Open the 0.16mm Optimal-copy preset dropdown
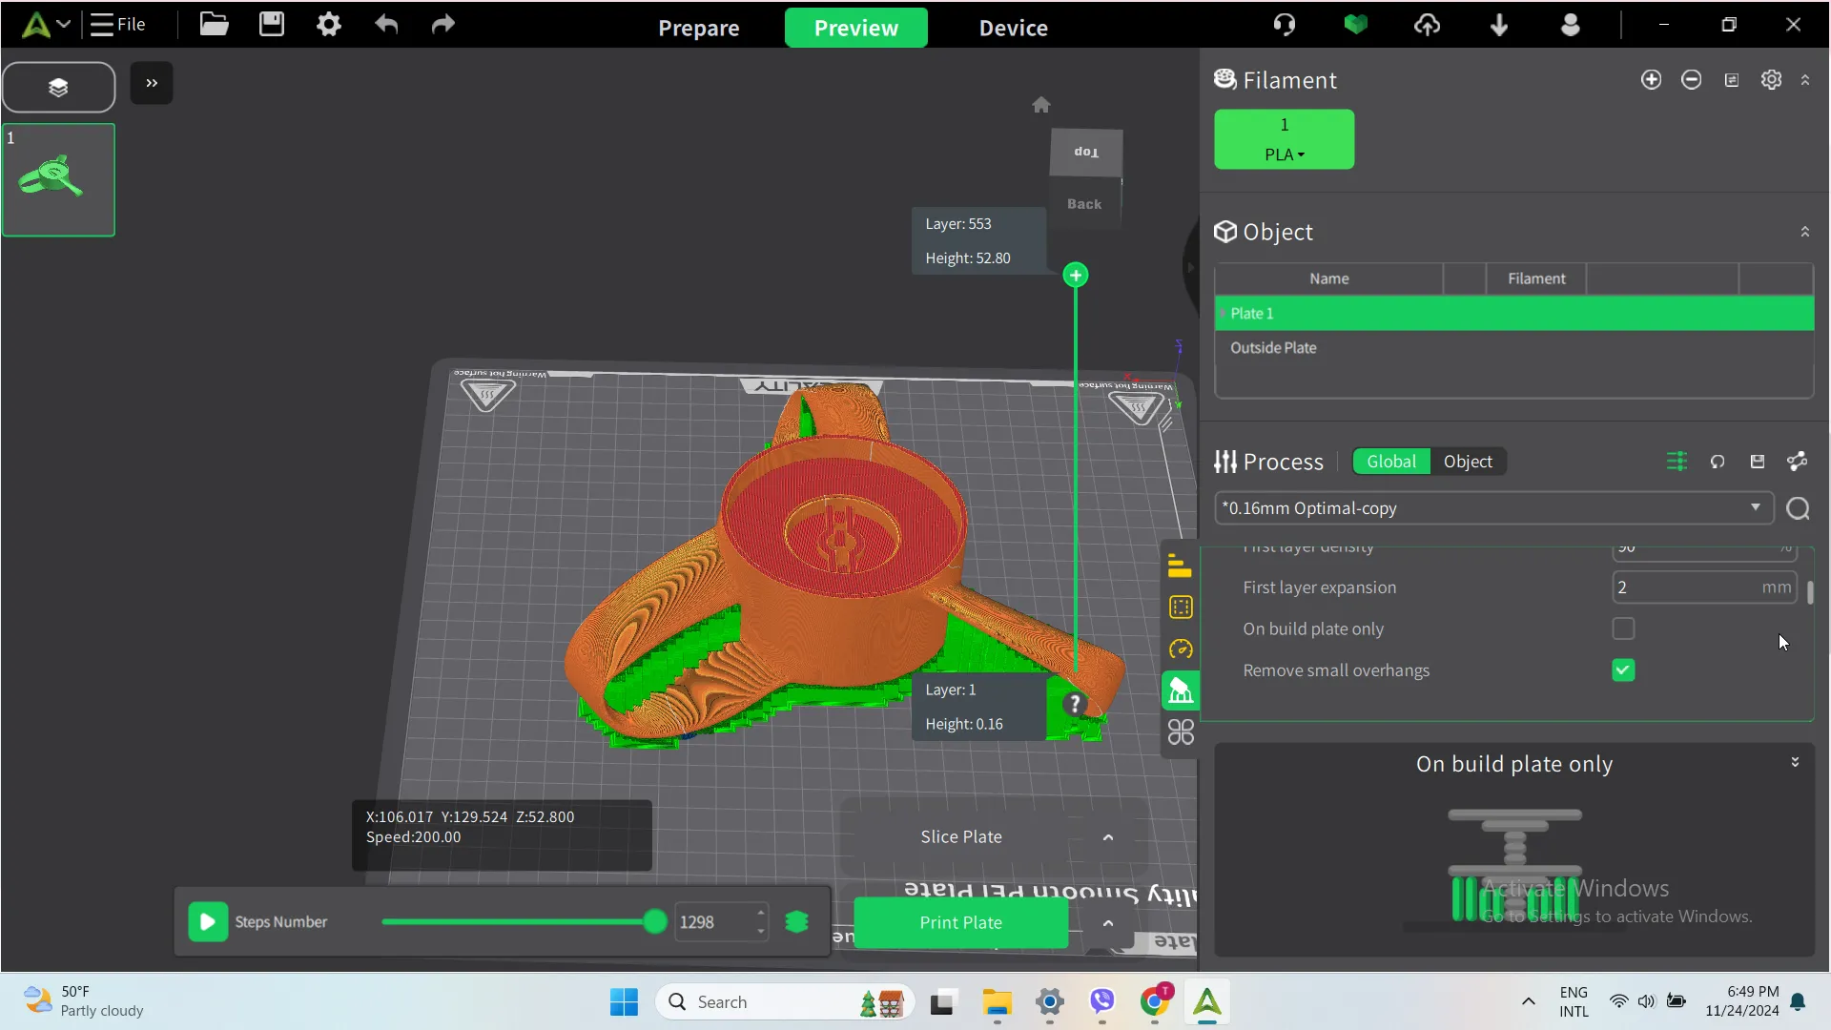The image size is (1831, 1030). click(1755, 508)
